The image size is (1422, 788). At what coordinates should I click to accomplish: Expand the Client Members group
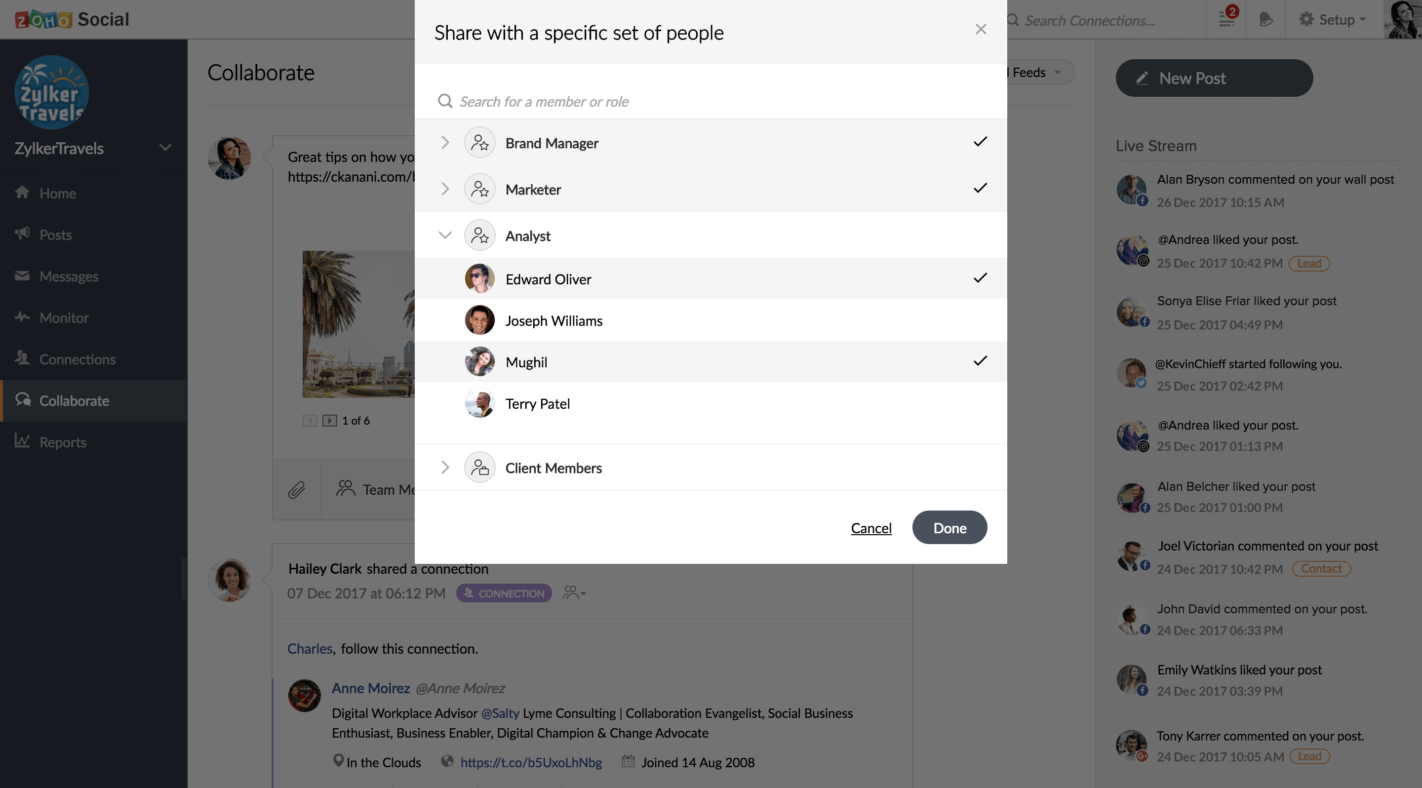[x=445, y=468]
